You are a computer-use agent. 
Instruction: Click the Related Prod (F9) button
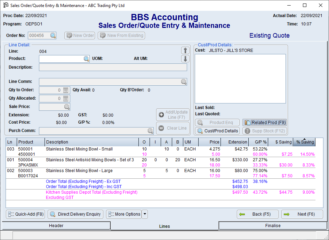[264, 123]
